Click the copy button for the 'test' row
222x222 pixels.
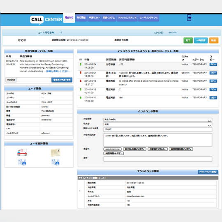tap(213, 98)
